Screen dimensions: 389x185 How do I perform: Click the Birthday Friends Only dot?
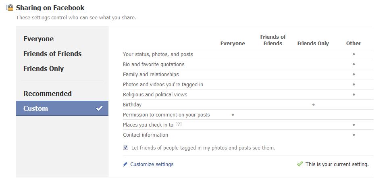tap(313, 105)
